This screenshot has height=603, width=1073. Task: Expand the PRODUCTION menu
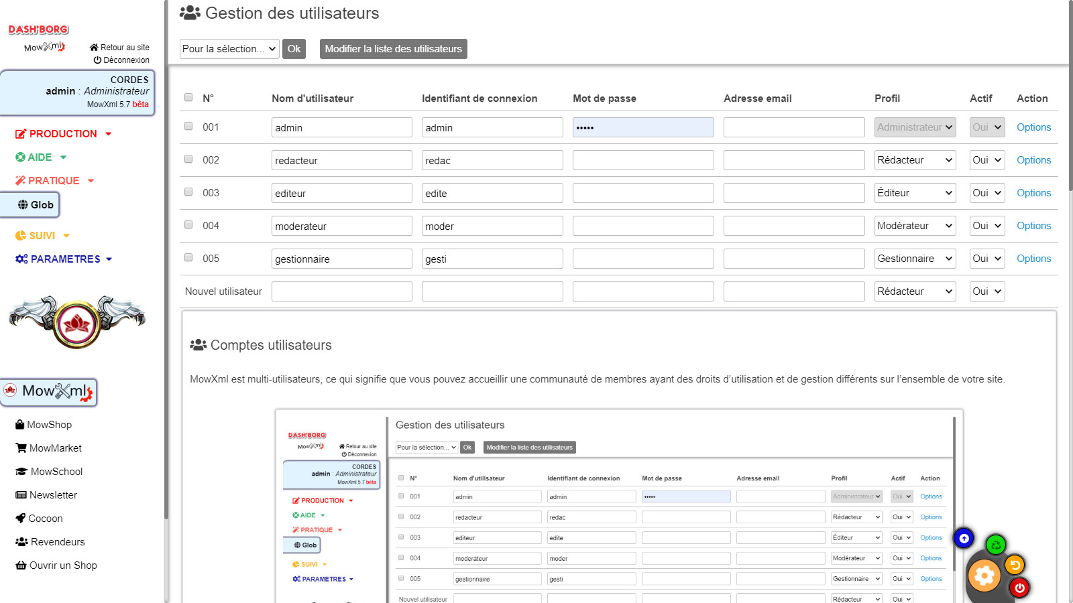pos(63,134)
